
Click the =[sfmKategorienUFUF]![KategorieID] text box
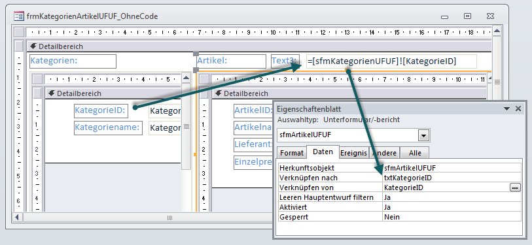[391, 61]
